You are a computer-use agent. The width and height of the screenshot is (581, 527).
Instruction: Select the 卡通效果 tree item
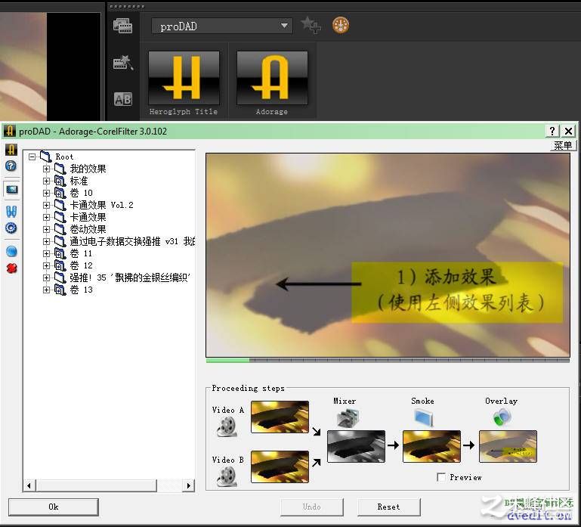tap(88, 217)
